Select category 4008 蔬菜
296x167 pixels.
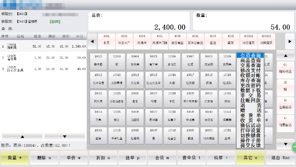coord(231,41)
